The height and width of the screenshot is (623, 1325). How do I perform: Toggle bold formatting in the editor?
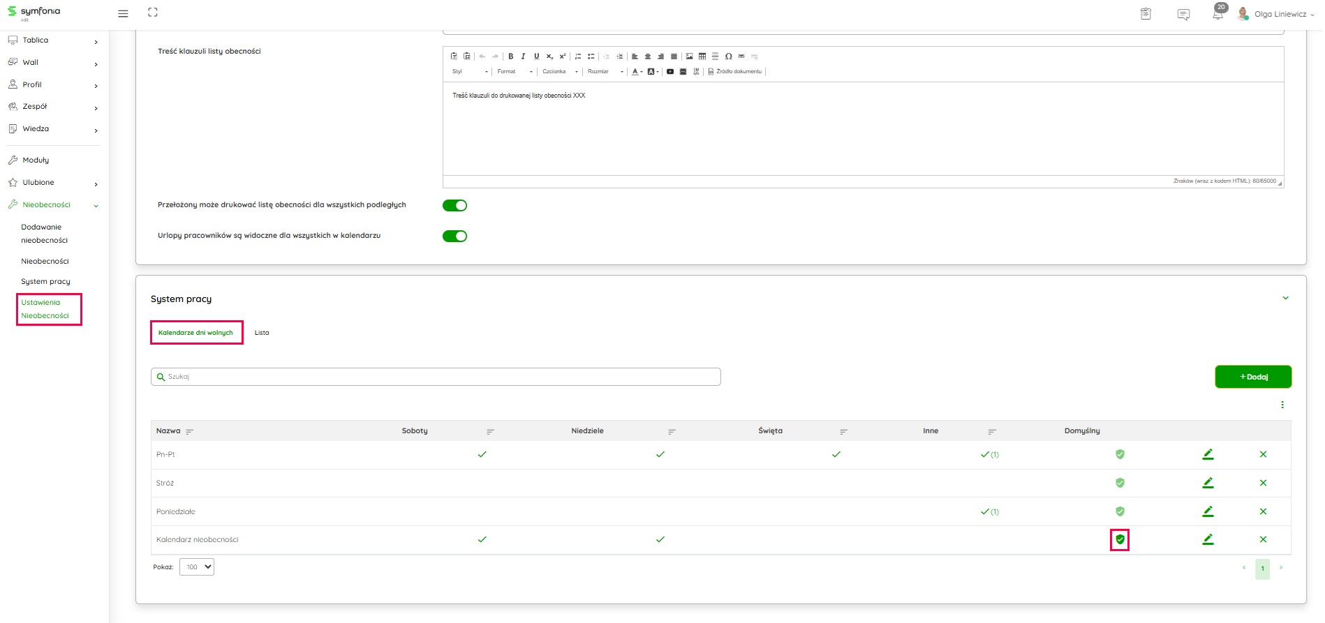511,57
